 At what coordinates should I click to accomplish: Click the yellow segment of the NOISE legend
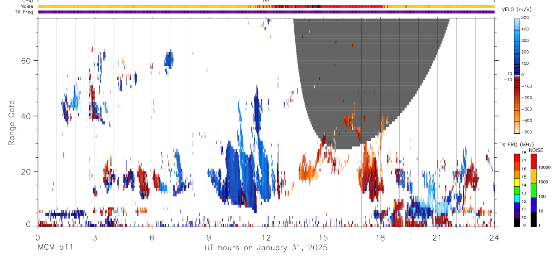pyautogui.click(x=534, y=175)
